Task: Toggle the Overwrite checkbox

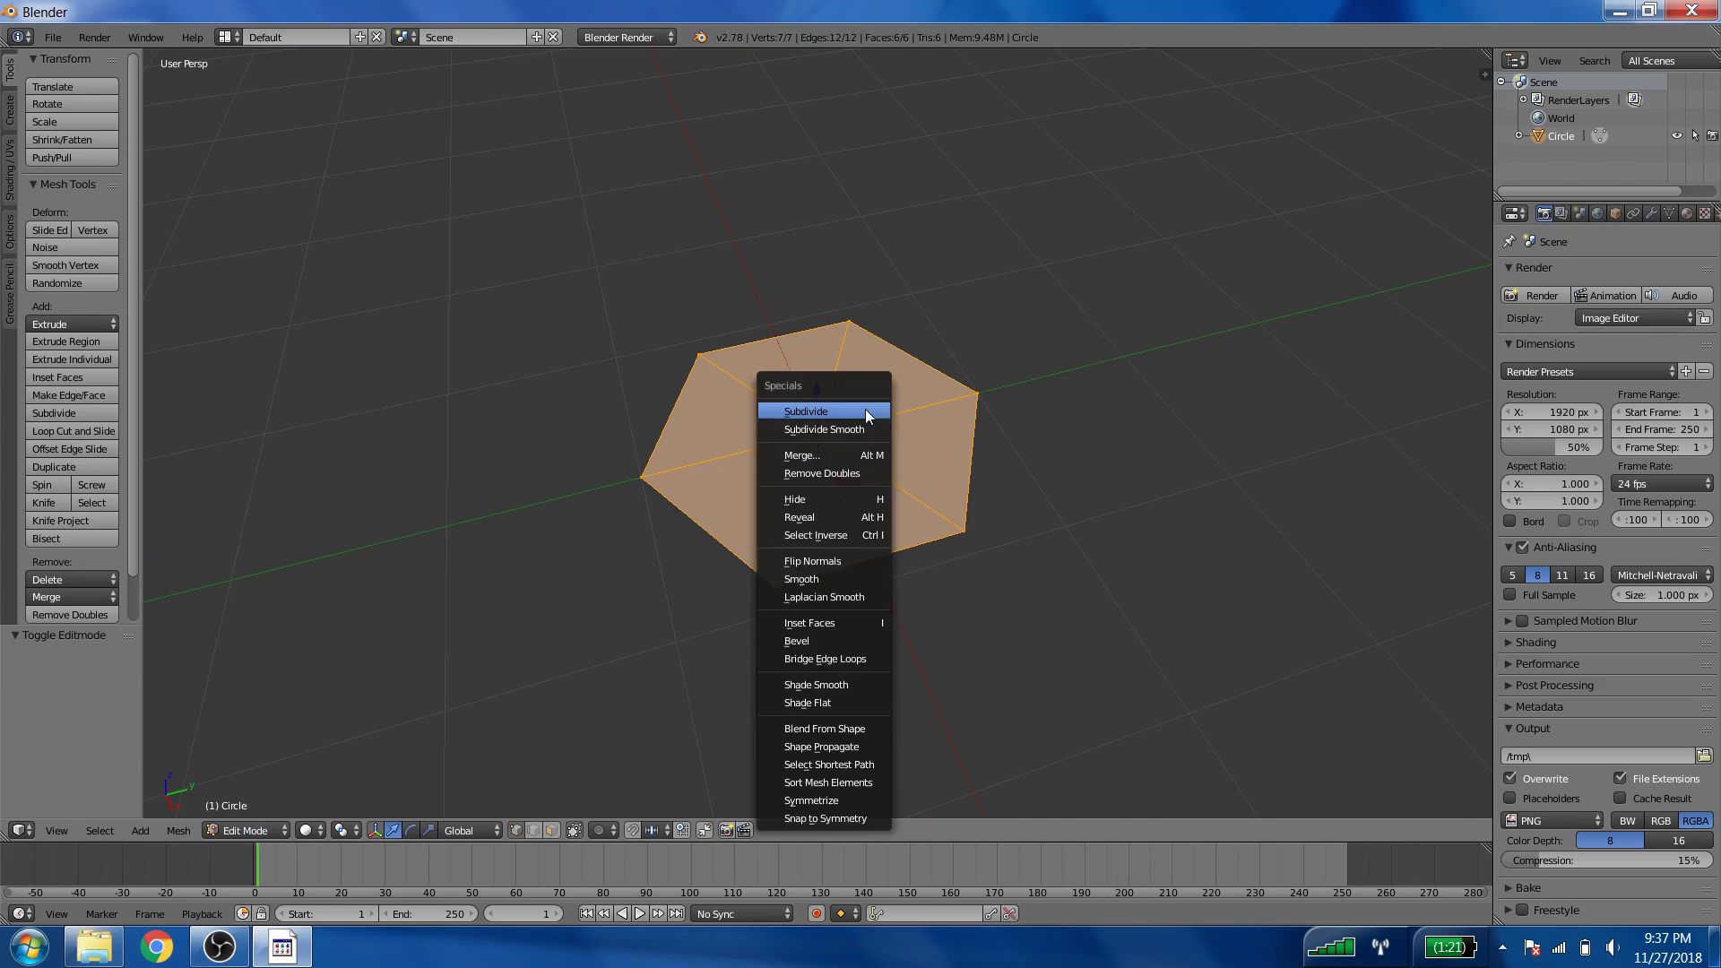Action: click(x=1510, y=778)
